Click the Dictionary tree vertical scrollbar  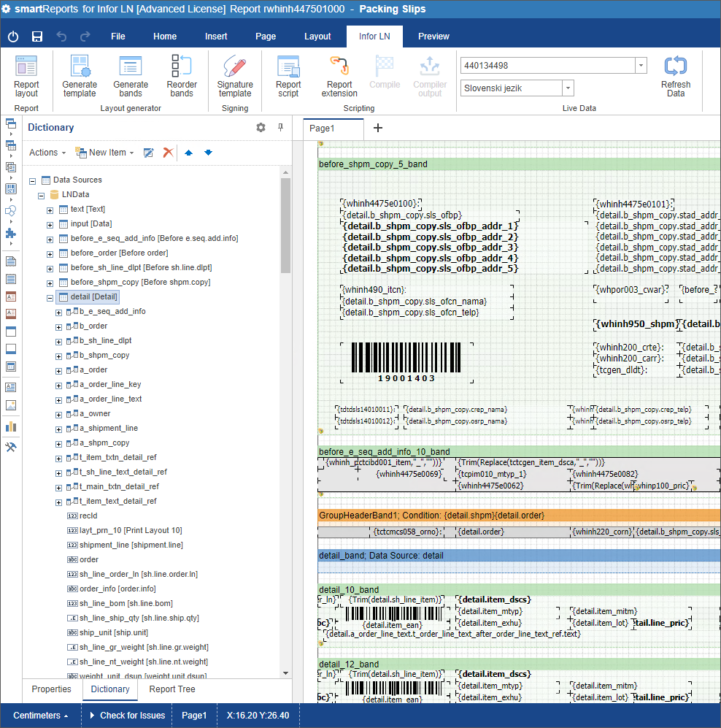pos(286,226)
